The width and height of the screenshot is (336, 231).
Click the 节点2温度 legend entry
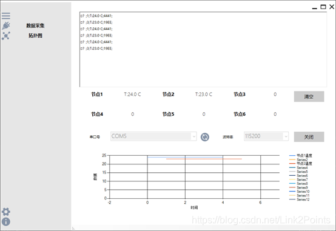pyautogui.click(x=301, y=164)
